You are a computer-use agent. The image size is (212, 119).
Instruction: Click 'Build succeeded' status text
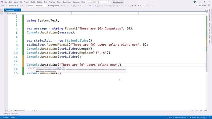[x=9, y=117]
